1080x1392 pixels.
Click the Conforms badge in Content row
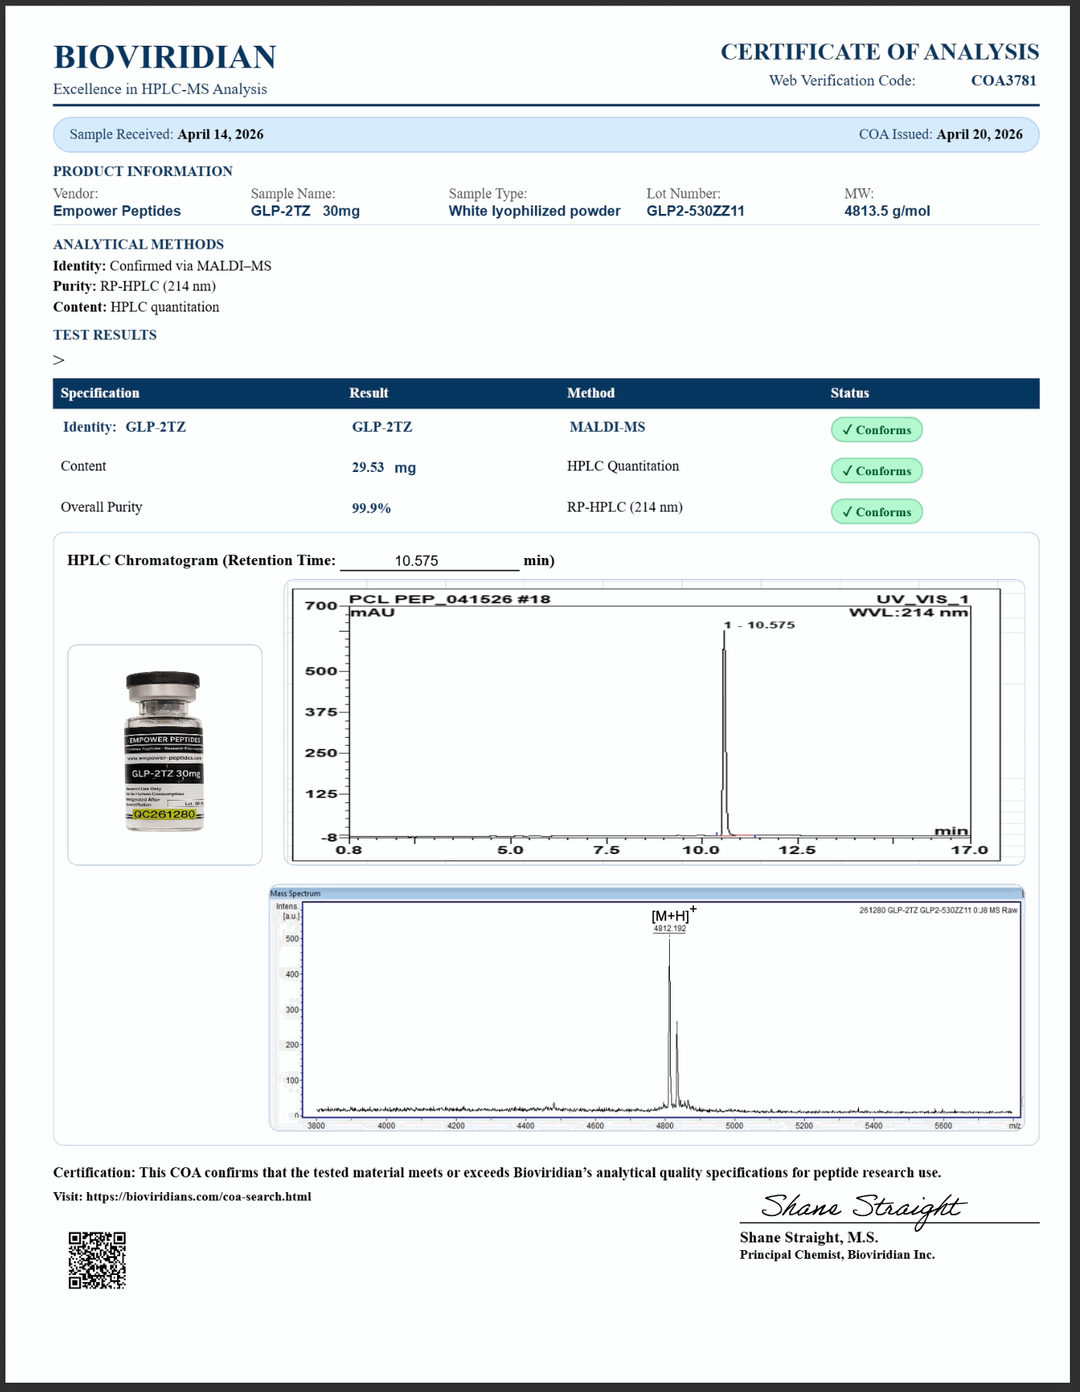(877, 471)
